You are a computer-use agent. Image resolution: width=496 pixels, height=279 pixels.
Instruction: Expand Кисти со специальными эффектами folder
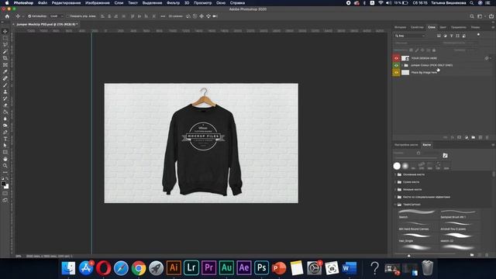click(x=395, y=197)
